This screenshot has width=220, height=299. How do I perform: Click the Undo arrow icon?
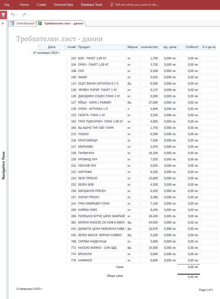point(13,15)
